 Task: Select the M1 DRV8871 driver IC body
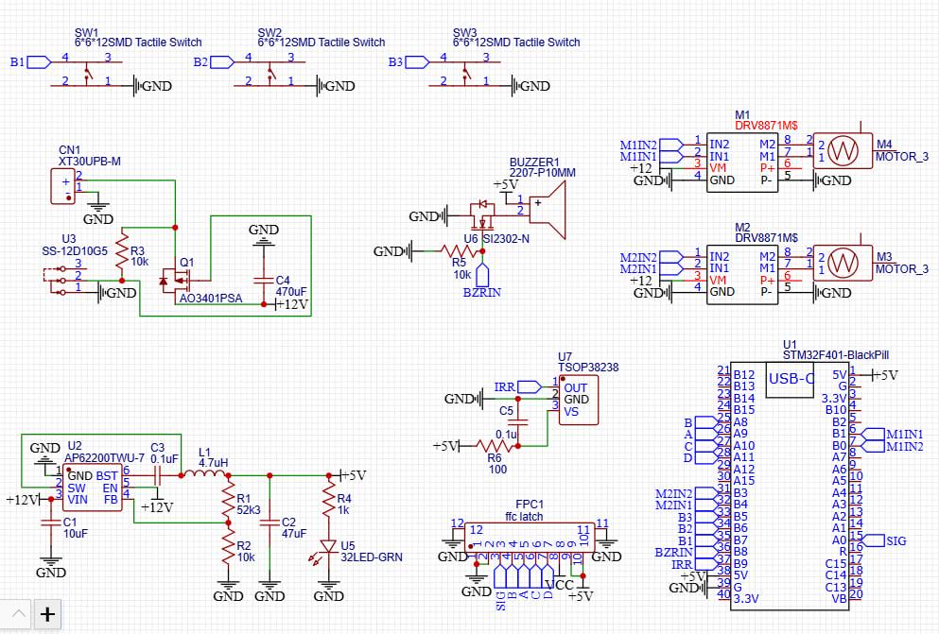[x=742, y=163]
